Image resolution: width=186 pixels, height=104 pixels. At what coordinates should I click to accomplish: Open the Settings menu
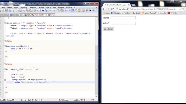[41, 7]
